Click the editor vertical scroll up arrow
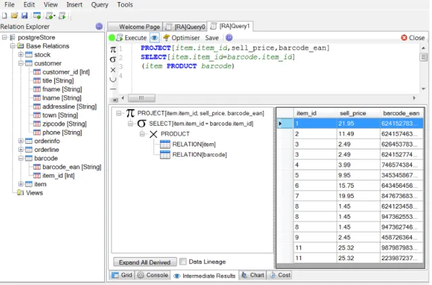Screen dimensions: 432x285 pos(423,48)
